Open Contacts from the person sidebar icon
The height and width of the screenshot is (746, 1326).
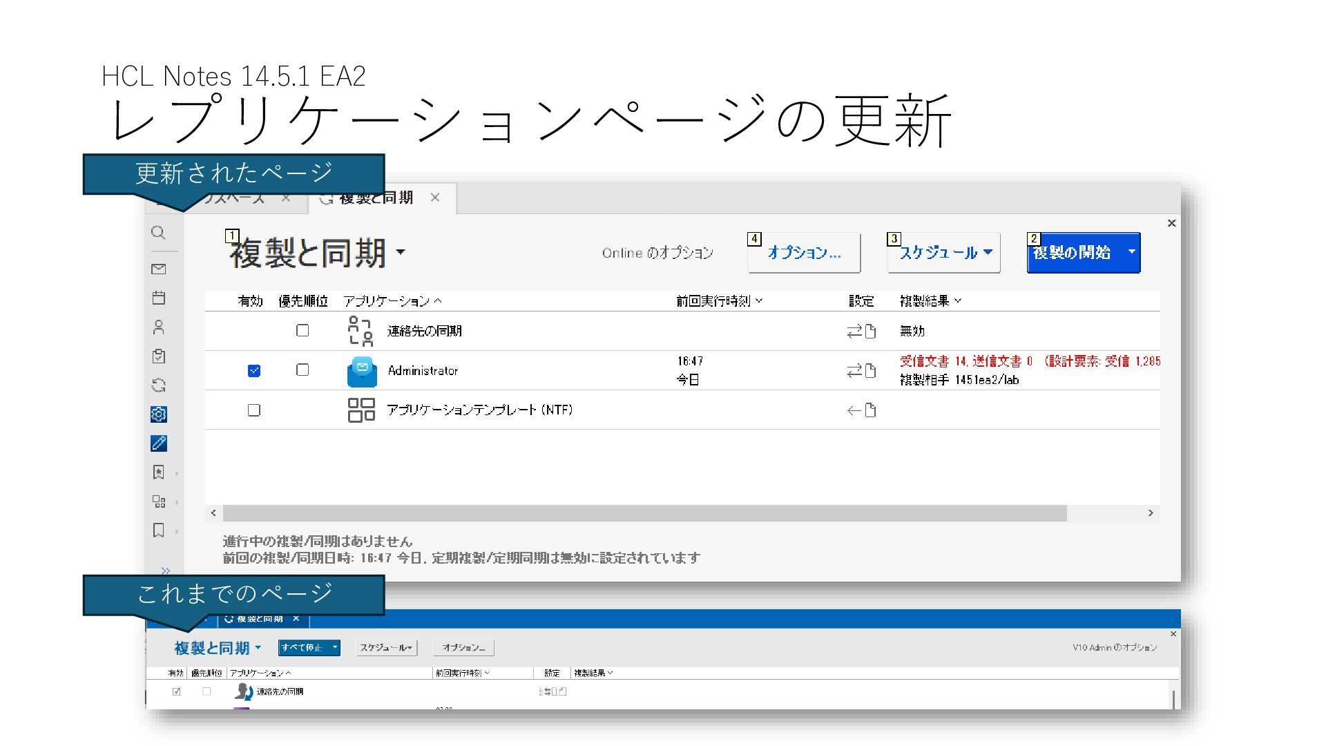[x=158, y=327]
